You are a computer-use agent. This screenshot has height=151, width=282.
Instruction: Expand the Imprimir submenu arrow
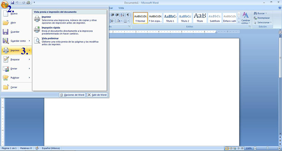[29, 50]
